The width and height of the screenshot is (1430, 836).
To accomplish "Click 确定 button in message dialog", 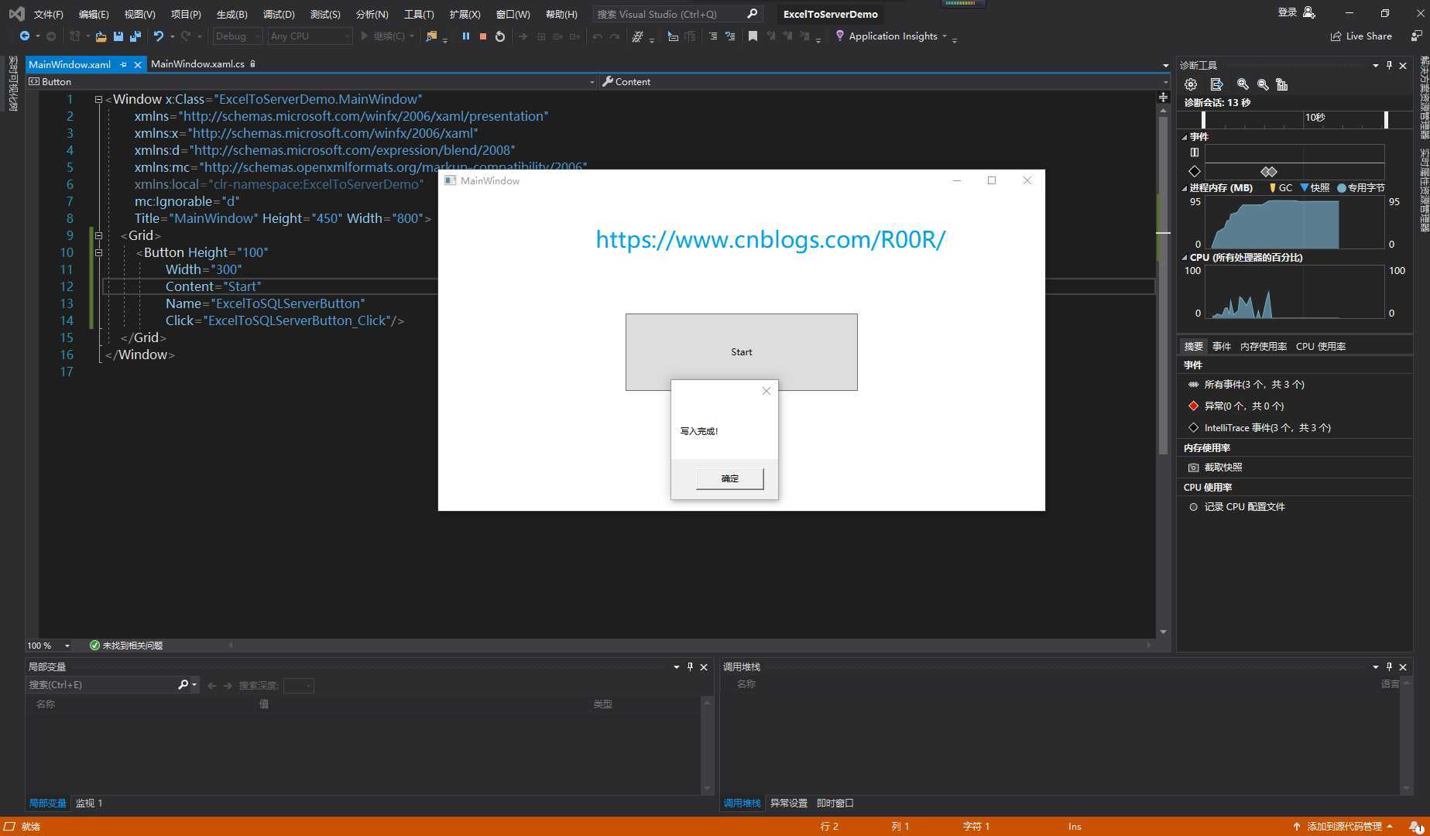I will 730,478.
